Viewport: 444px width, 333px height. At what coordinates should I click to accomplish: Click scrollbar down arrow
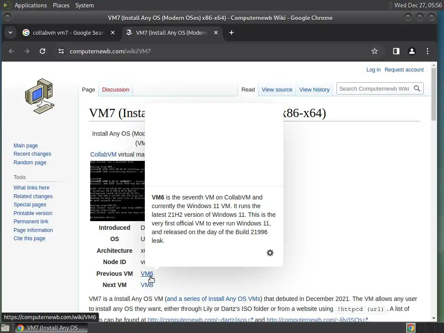pyautogui.click(x=434, y=318)
